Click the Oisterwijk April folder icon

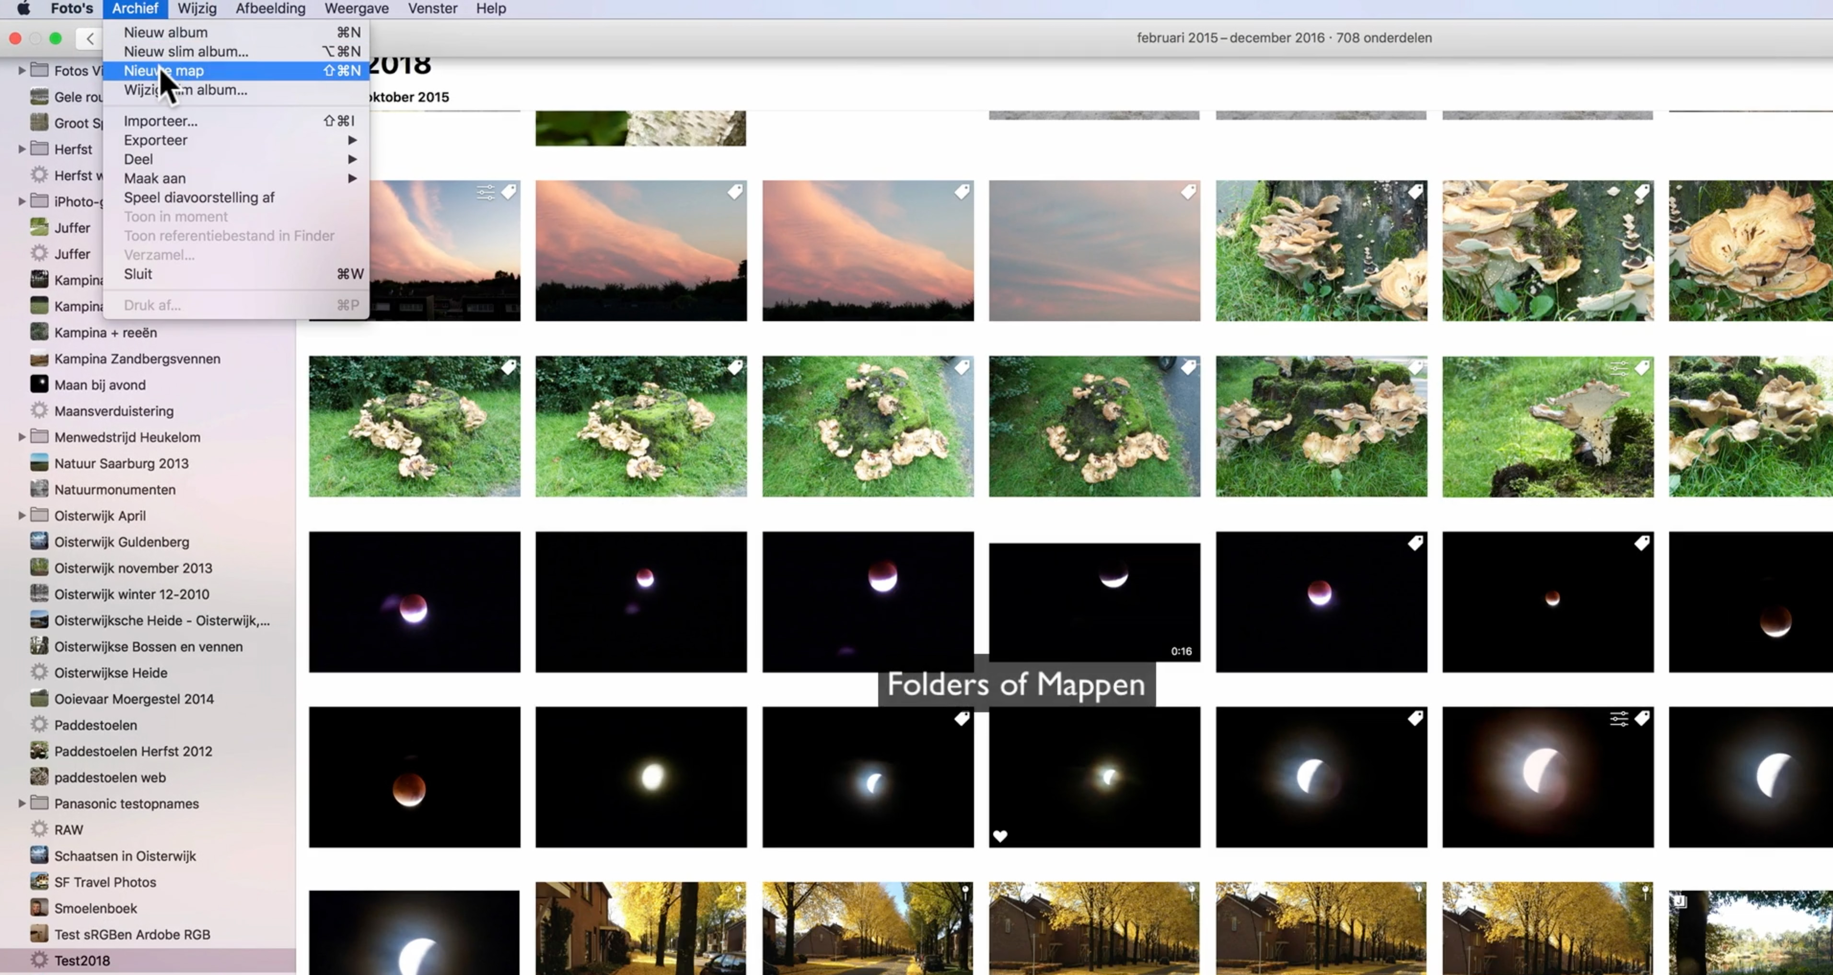pos(39,514)
